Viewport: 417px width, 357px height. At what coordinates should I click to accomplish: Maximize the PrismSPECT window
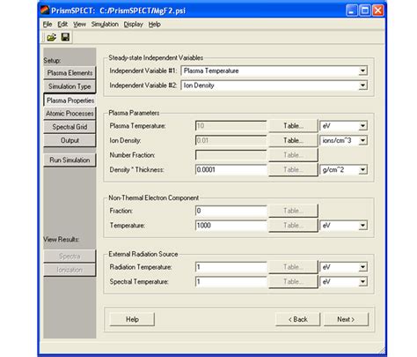(365, 11)
